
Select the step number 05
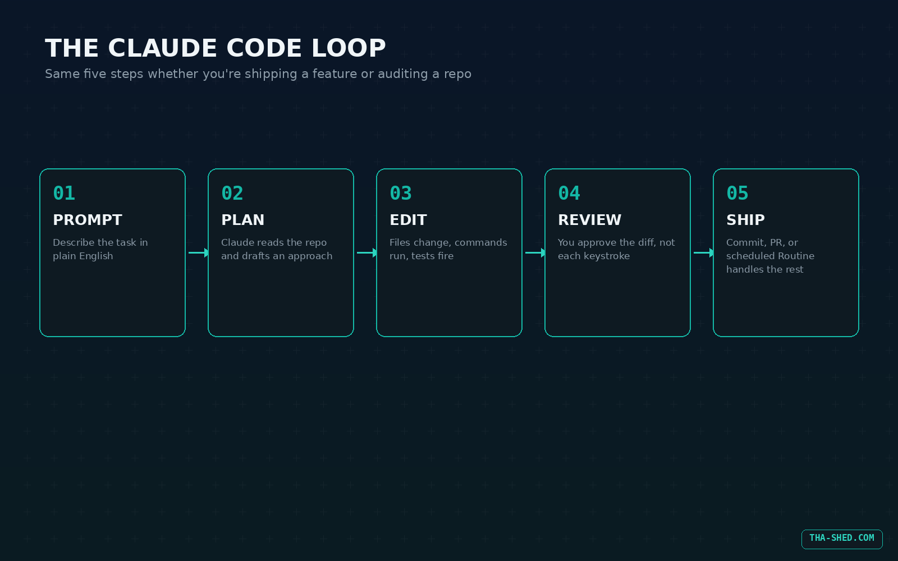coord(737,194)
